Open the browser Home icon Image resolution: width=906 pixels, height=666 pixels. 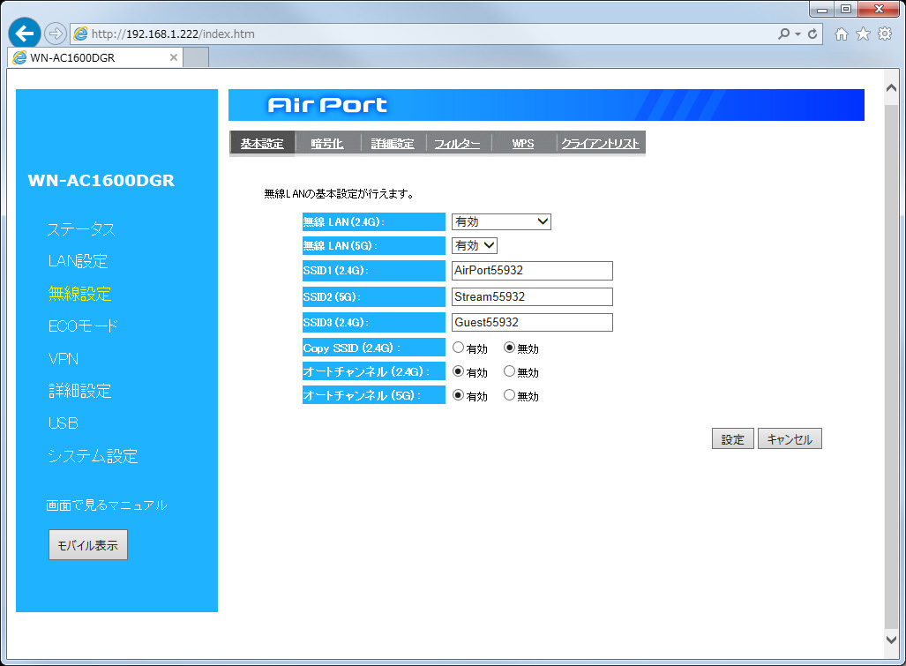(x=842, y=34)
